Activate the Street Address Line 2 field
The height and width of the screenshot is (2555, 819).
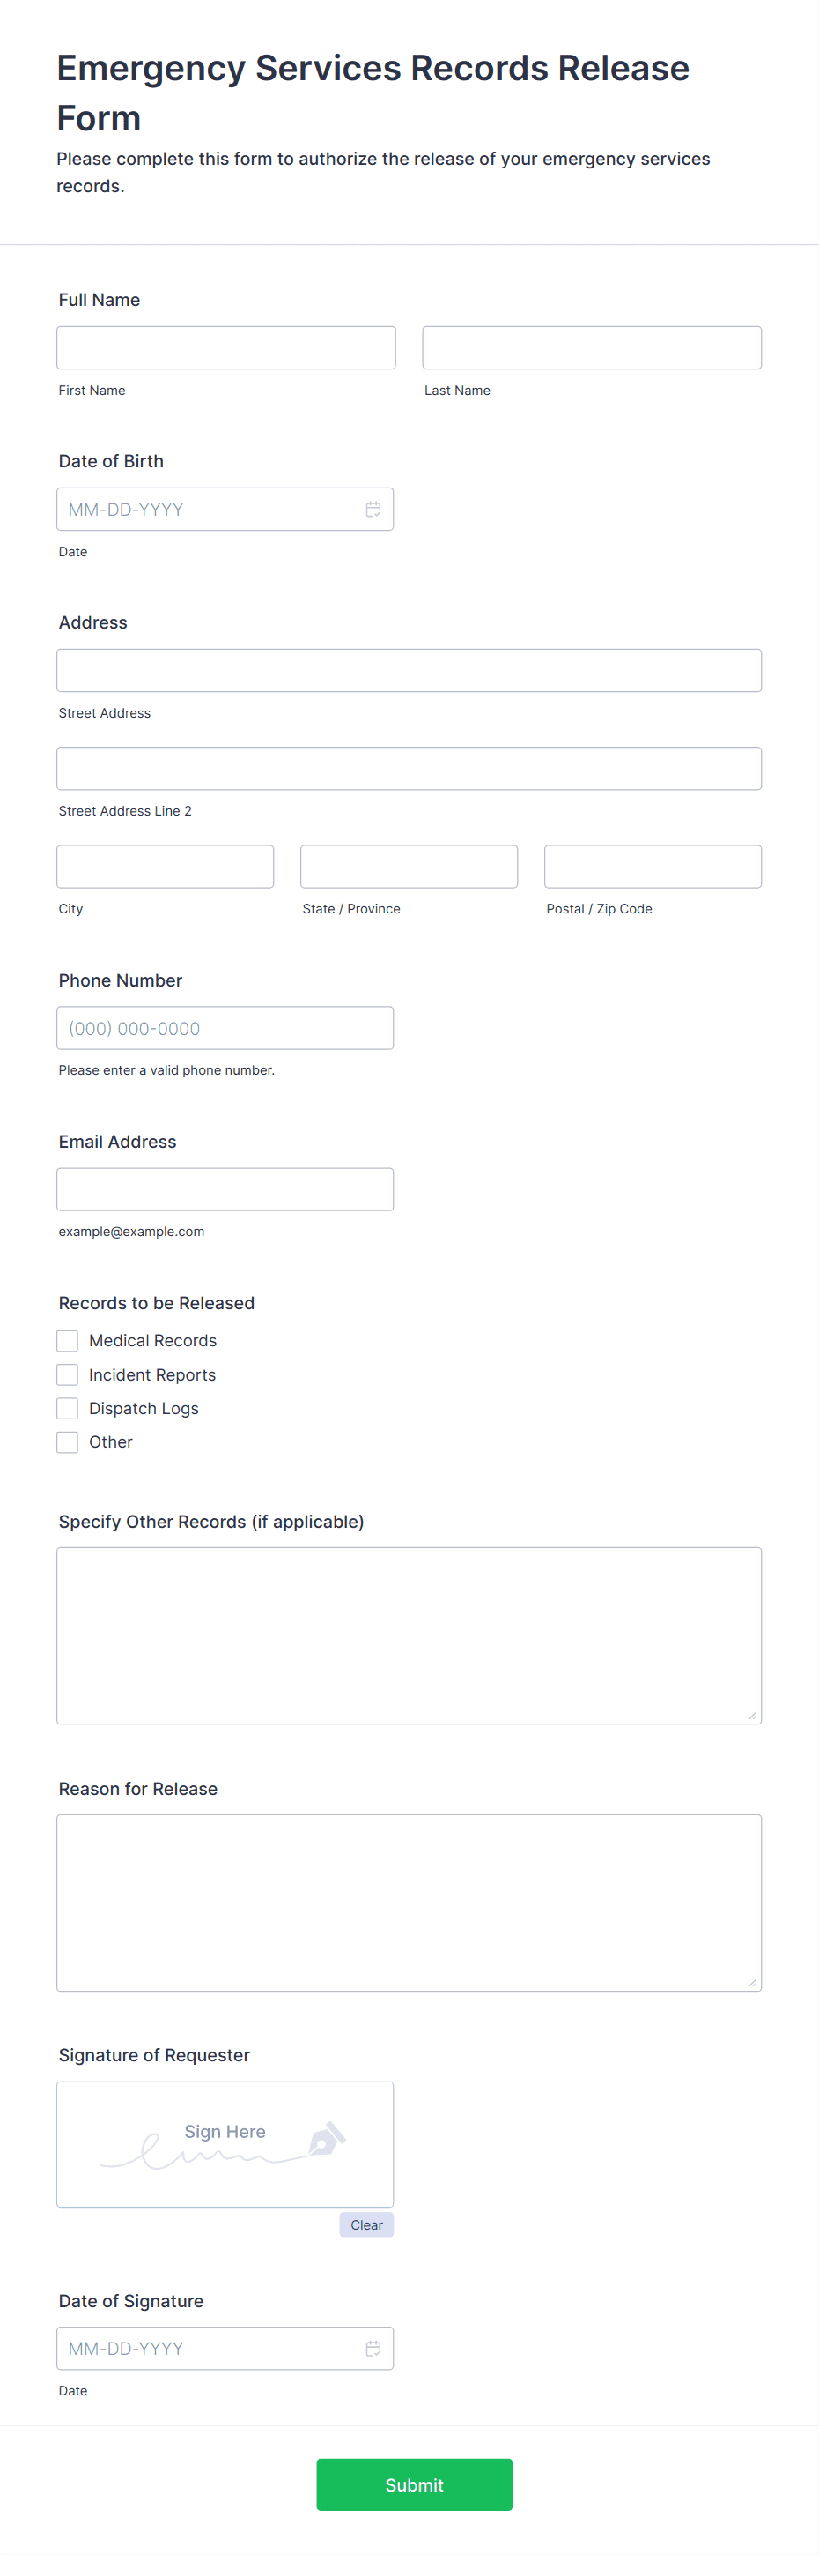coord(409,769)
